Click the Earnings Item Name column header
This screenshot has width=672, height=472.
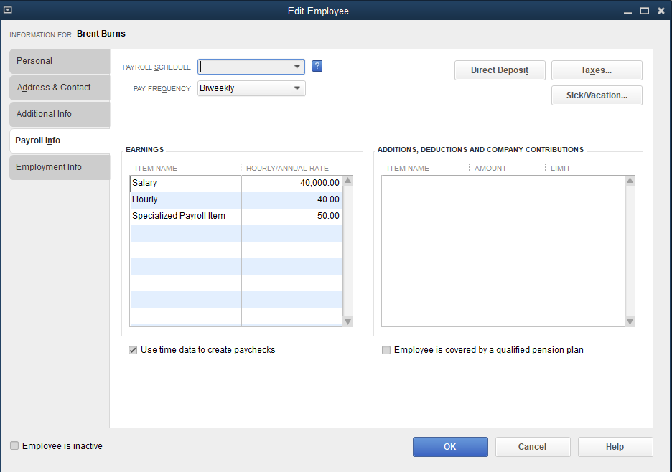[x=156, y=169]
